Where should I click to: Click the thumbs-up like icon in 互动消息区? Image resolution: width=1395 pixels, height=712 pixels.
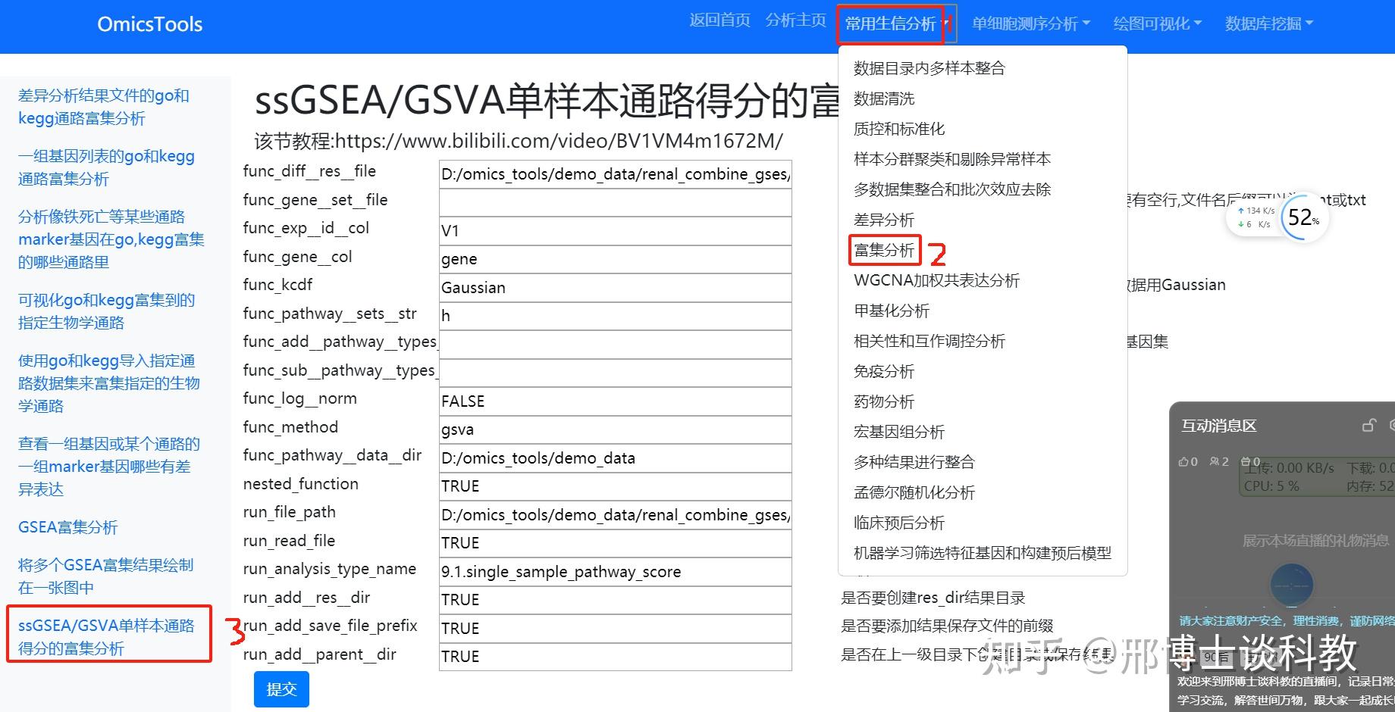click(1184, 461)
